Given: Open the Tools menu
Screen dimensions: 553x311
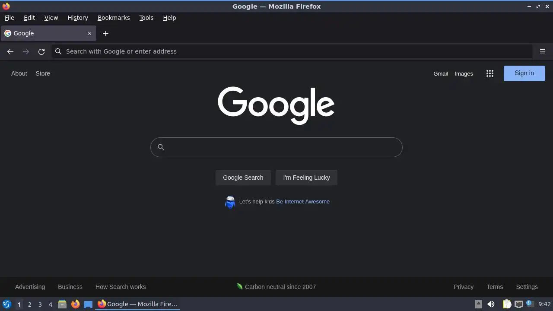Looking at the screenshot, I should 146,18.
